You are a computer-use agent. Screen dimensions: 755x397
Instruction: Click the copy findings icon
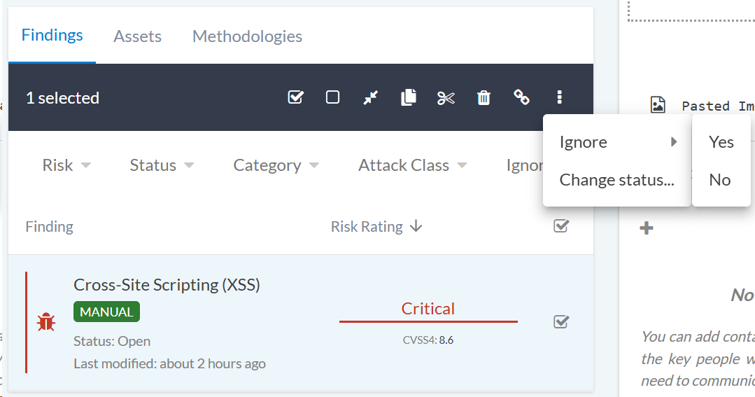409,97
